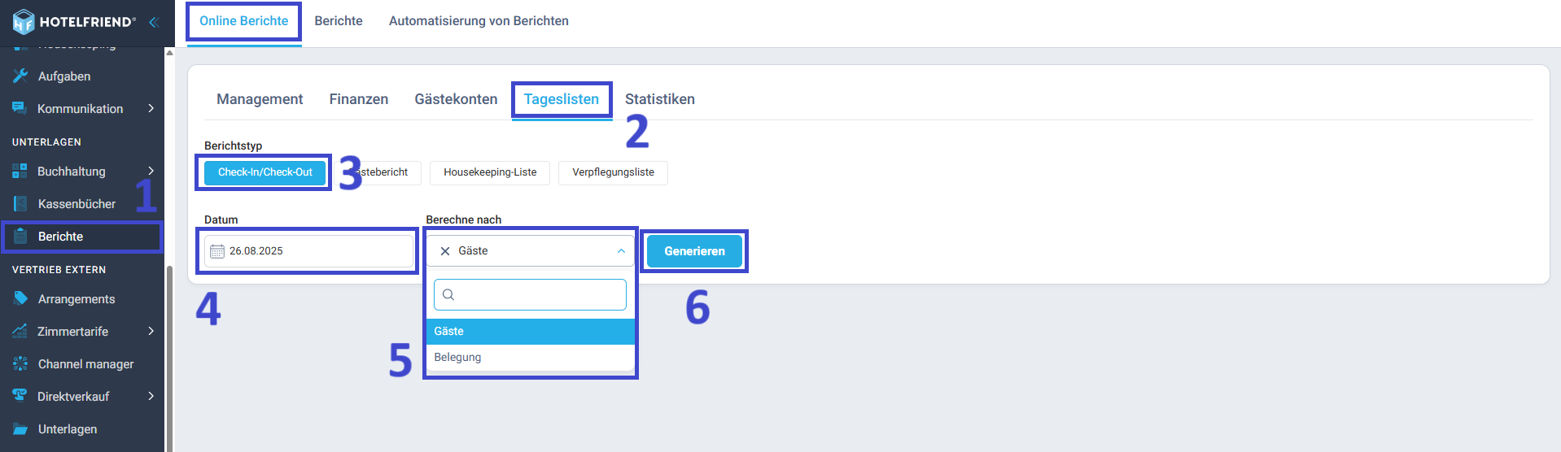Focus the dropdown search input field
Screen dimensions: 1561x452
530,294
